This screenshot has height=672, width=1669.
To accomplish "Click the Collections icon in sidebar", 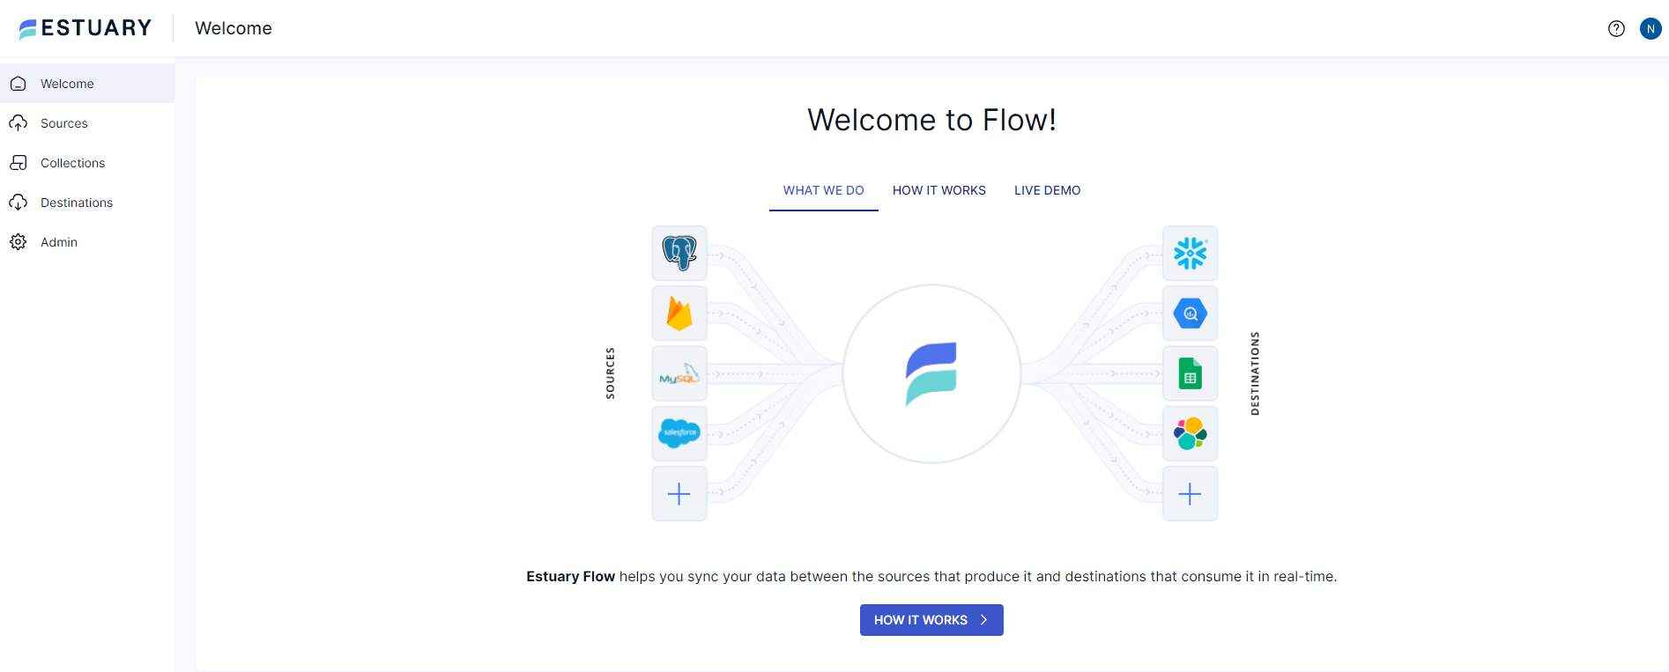I will point(19,163).
